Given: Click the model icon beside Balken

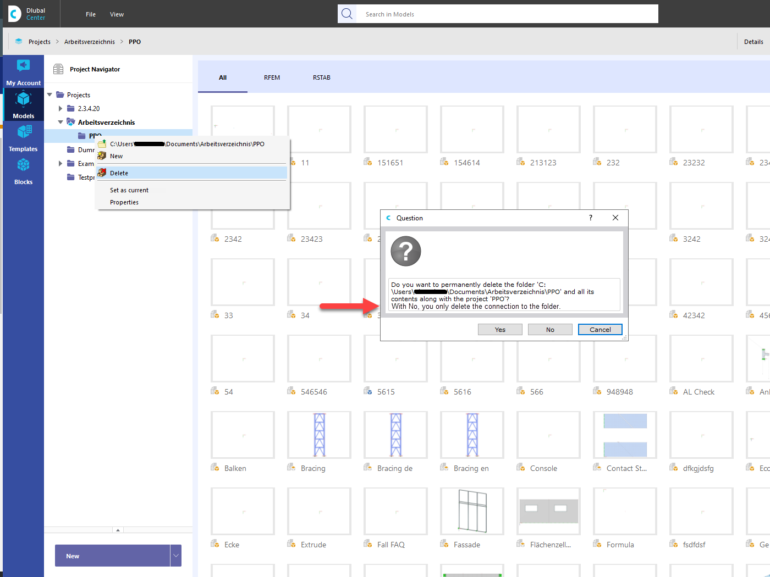Looking at the screenshot, I should click(215, 468).
